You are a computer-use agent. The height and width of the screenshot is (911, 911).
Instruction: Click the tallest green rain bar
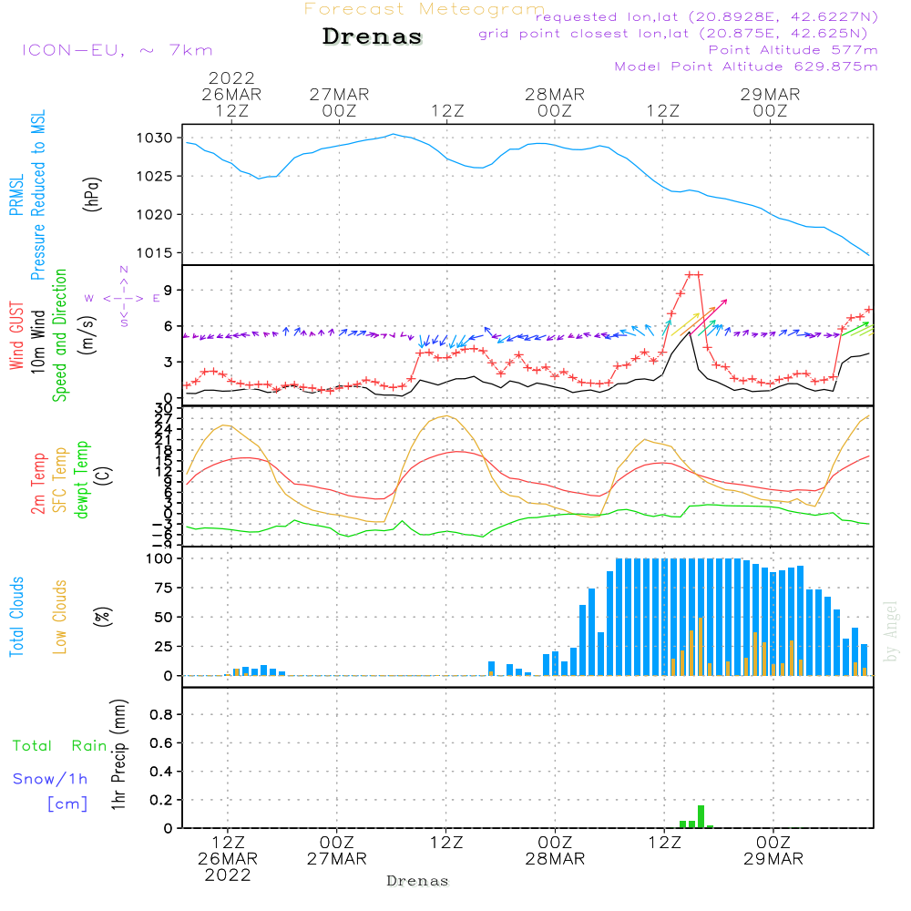701,816
